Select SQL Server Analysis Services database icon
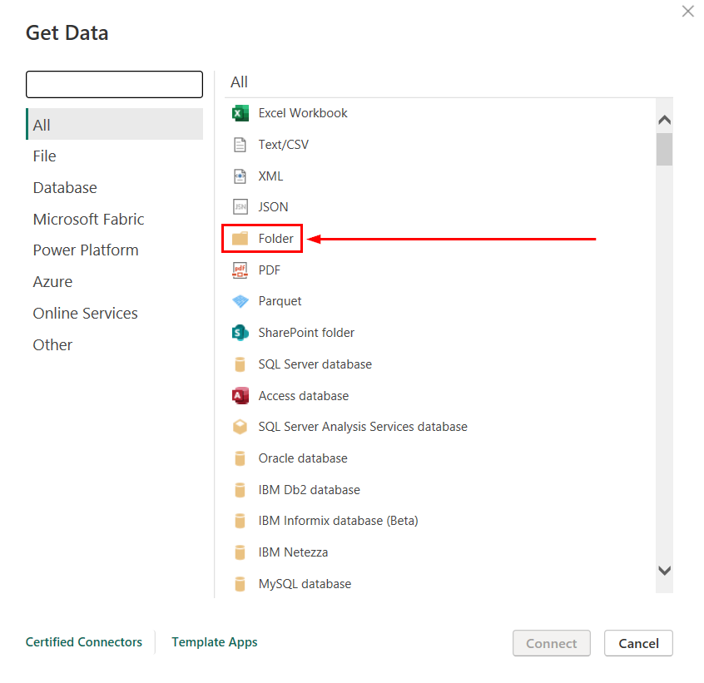This screenshot has width=704, height=683. [x=240, y=427]
